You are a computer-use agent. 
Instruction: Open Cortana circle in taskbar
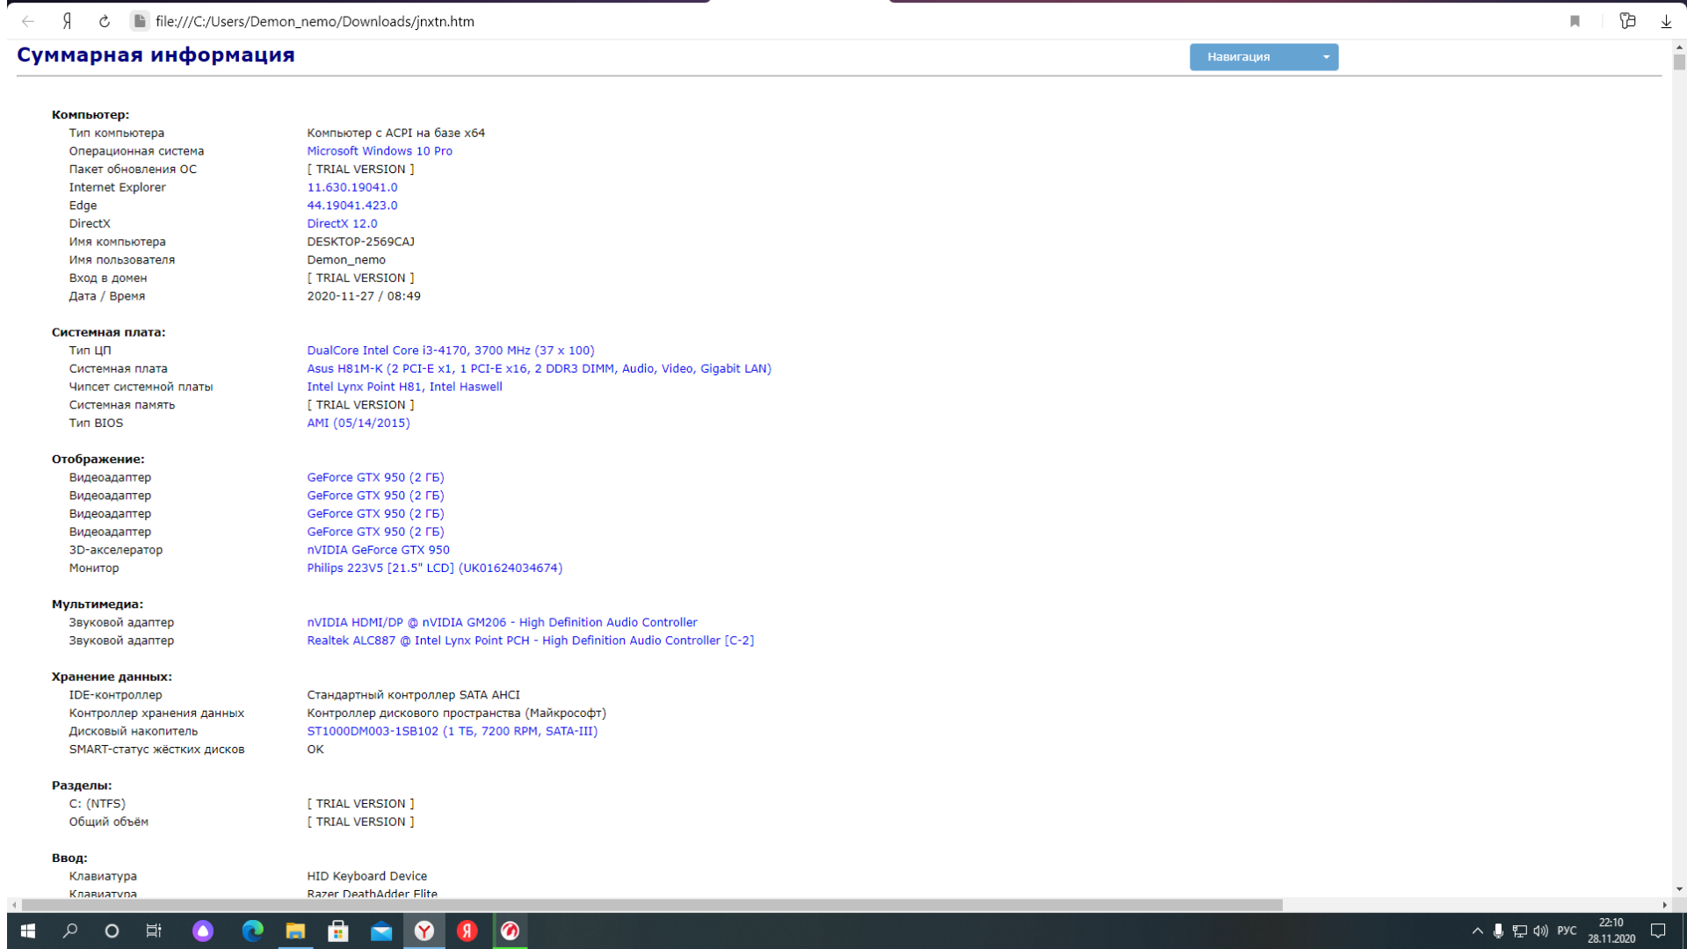(x=112, y=931)
